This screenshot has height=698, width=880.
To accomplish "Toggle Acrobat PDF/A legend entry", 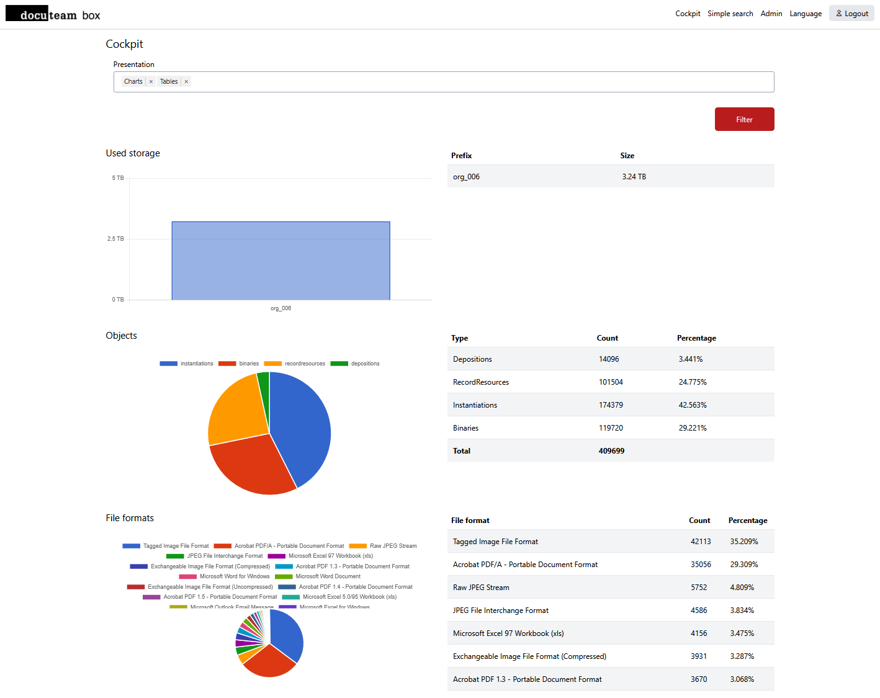I will [279, 546].
